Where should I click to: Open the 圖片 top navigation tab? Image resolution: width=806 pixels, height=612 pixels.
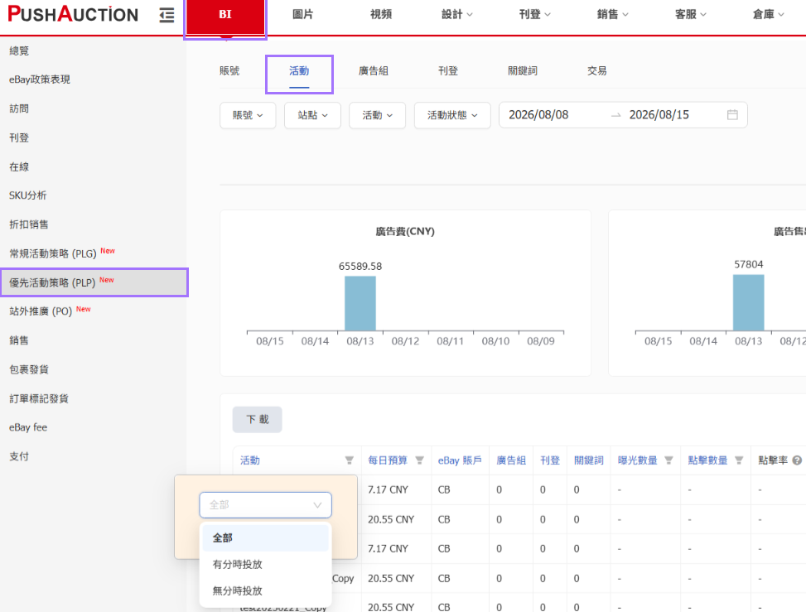[x=302, y=14]
